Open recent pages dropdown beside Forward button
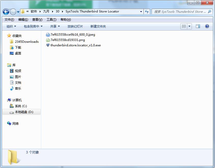Image resolution: width=215 pixels, height=168 pixels. click(18, 12)
